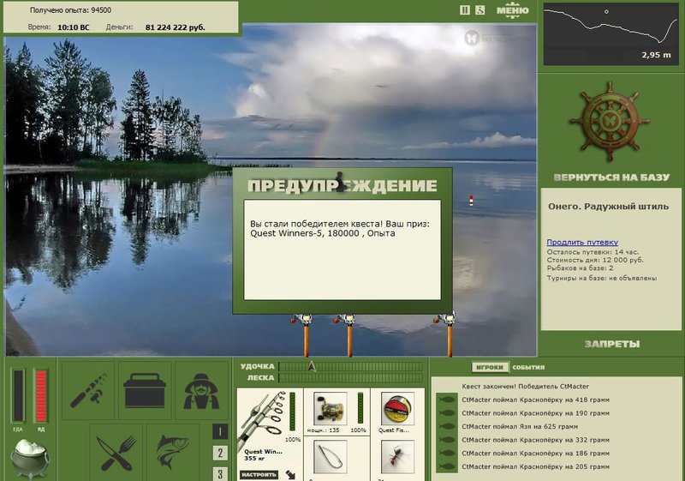
Task: Click the middle fishing rod on the shore
Action: click(349, 336)
